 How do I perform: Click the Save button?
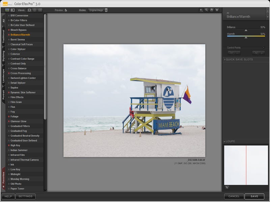coord(254,196)
